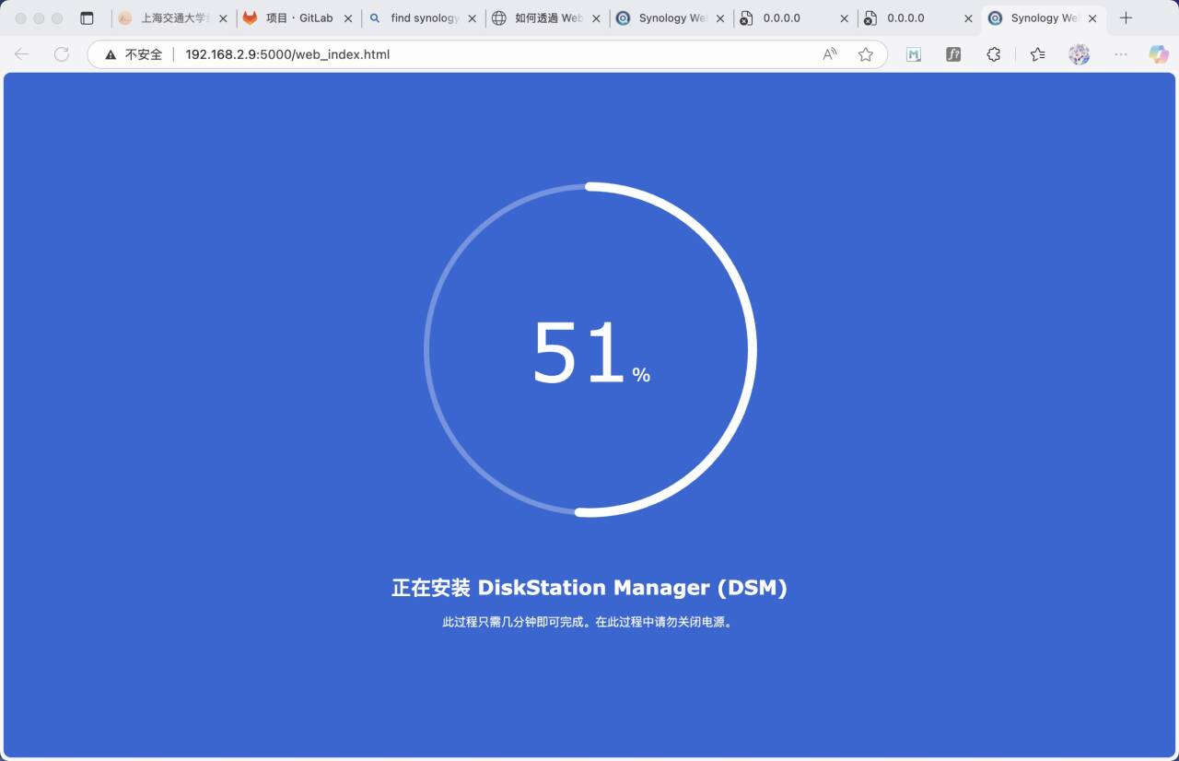Go back using the browser back arrow

(22, 54)
